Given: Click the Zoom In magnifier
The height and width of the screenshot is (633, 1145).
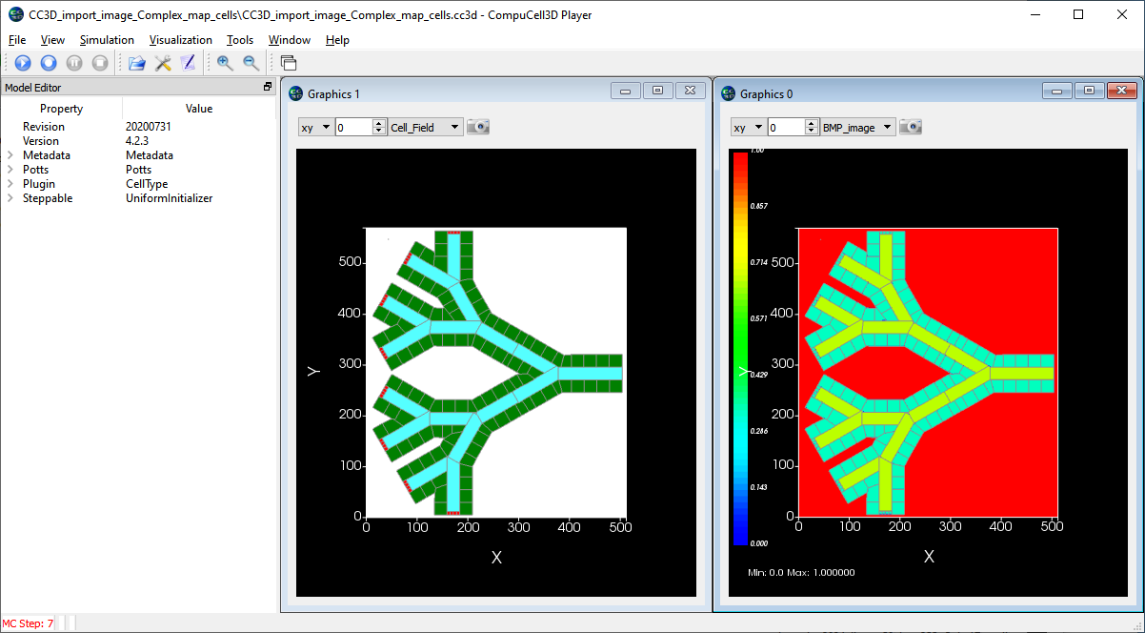Looking at the screenshot, I should [225, 63].
